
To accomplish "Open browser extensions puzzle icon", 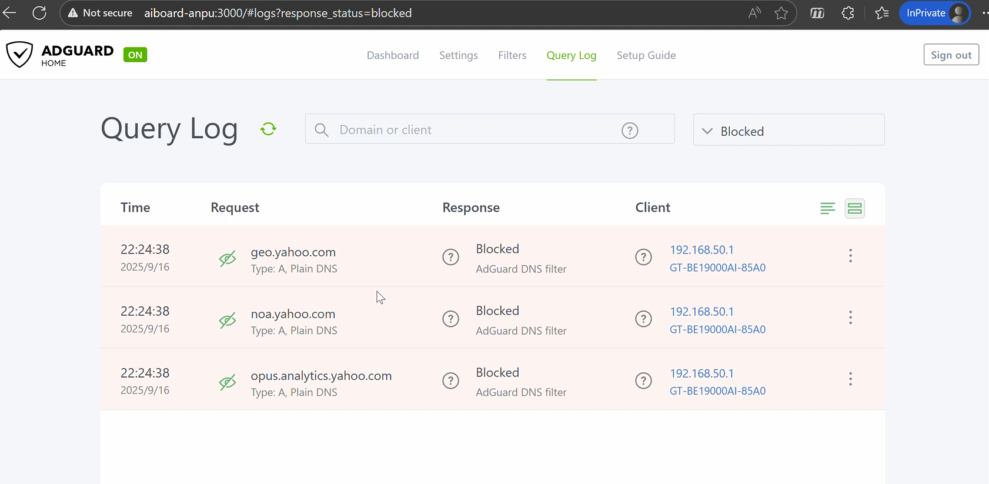I will point(848,13).
